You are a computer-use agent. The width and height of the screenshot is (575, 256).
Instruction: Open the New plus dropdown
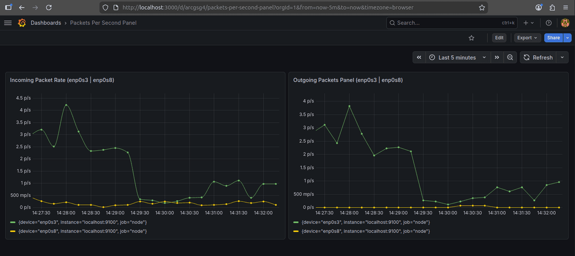(529, 23)
